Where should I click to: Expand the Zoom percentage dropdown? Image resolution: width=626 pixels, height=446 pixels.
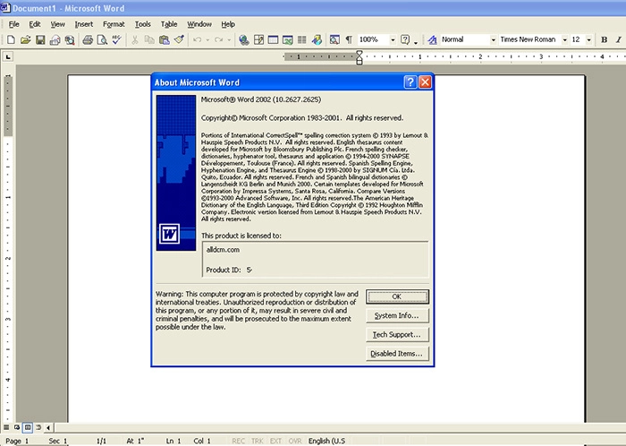pyautogui.click(x=392, y=40)
